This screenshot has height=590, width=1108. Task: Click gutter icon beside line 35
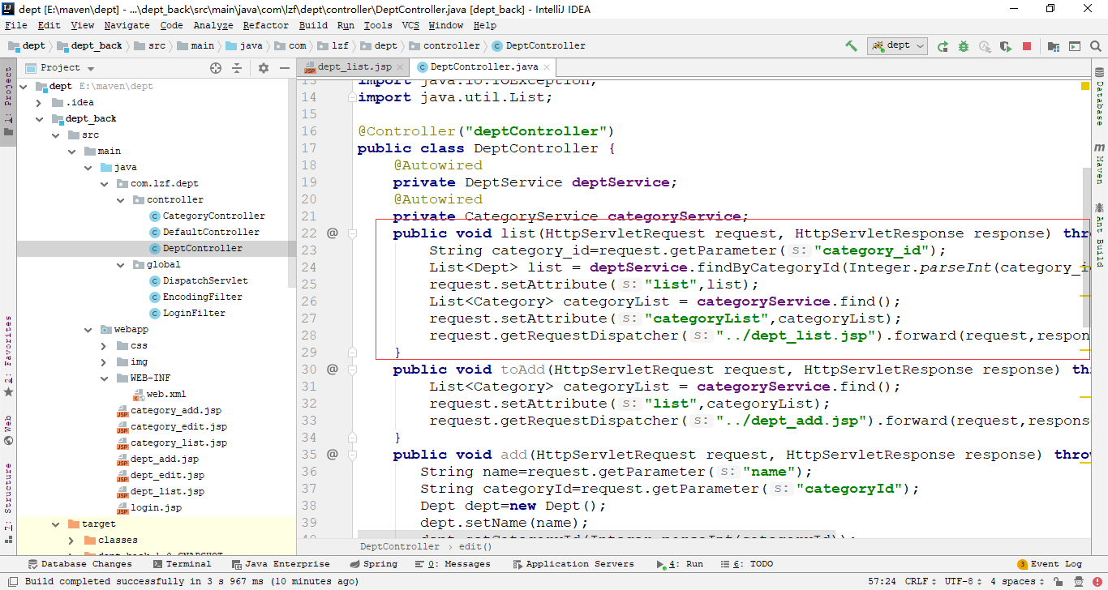coord(332,455)
